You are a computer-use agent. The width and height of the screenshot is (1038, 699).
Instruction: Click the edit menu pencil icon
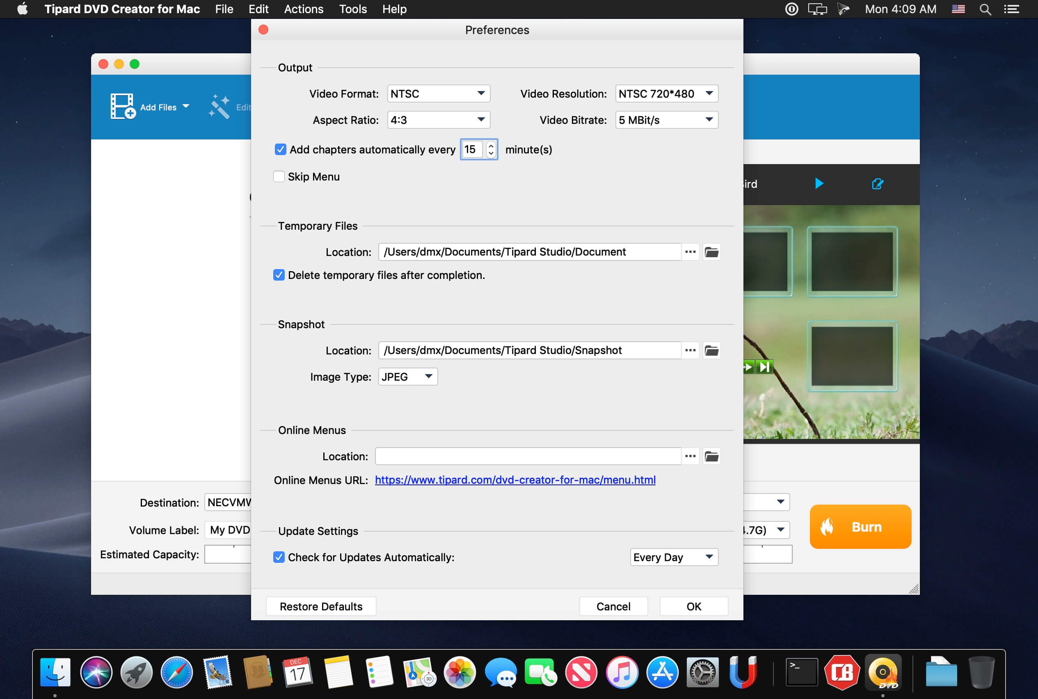877,184
